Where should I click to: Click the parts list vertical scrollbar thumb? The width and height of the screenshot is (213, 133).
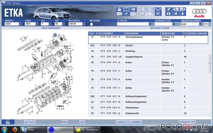tap(210, 63)
